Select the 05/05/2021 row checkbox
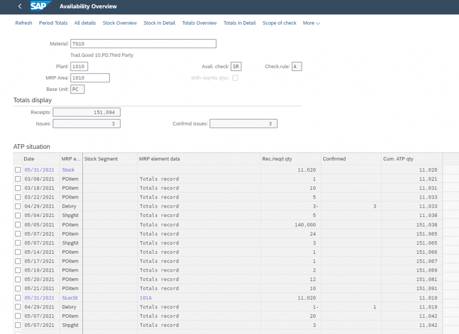This screenshot has height=334, width=459. click(x=18, y=225)
